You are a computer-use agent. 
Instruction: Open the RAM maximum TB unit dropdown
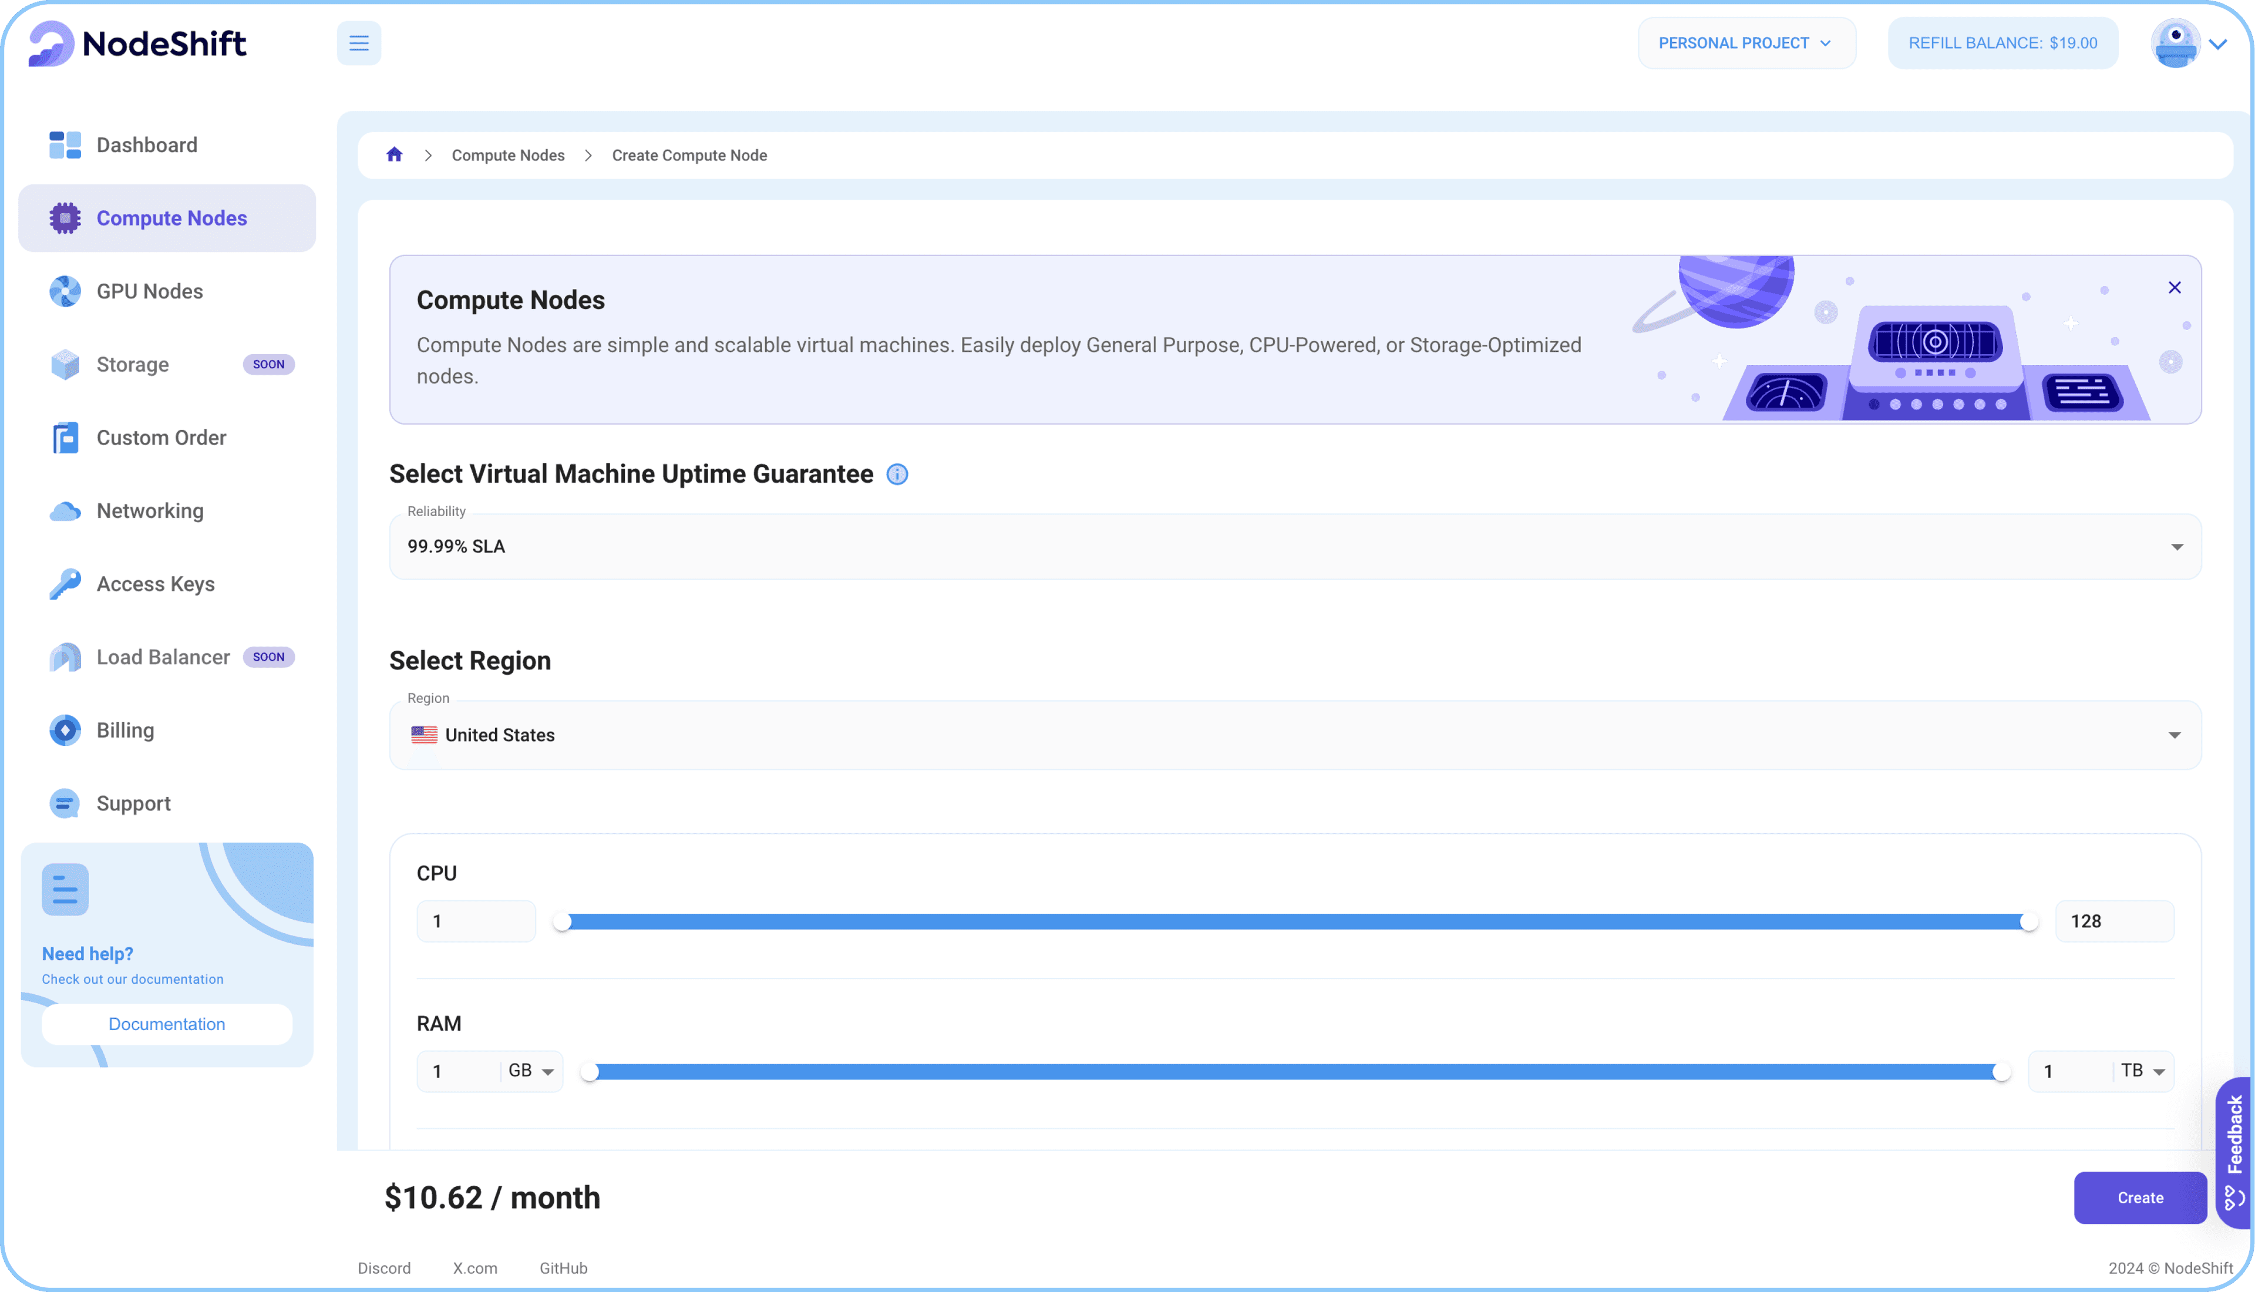2142,1071
